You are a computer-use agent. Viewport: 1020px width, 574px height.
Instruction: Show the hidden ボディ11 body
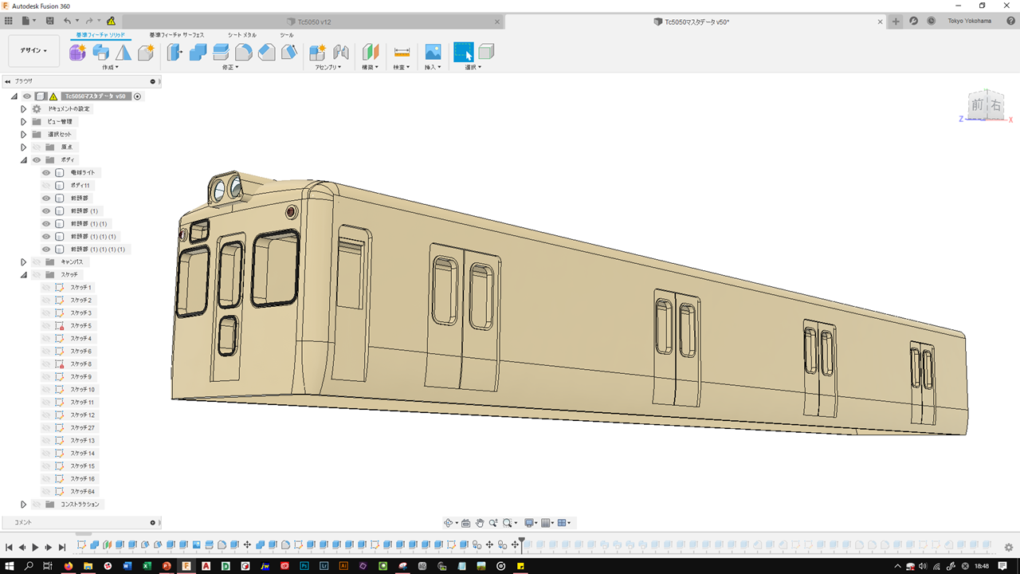coord(46,186)
